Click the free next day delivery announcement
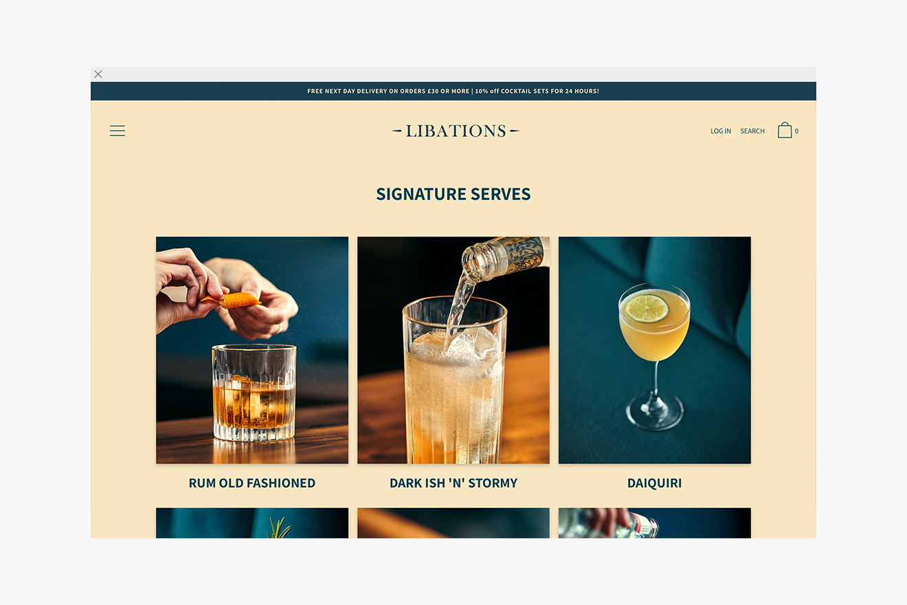This screenshot has width=907, height=605. click(x=388, y=91)
